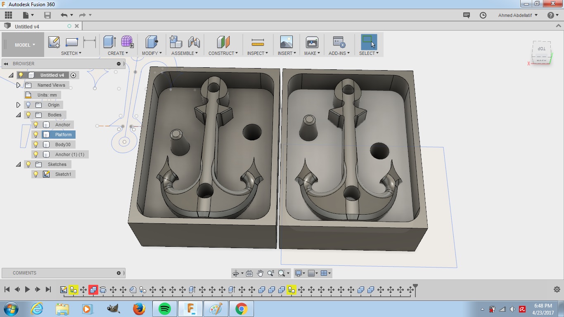Toggle visibility bulb of Sketches folder
This screenshot has width=564, height=317.
(28, 164)
